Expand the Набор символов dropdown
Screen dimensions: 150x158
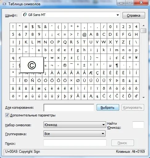click(75, 125)
